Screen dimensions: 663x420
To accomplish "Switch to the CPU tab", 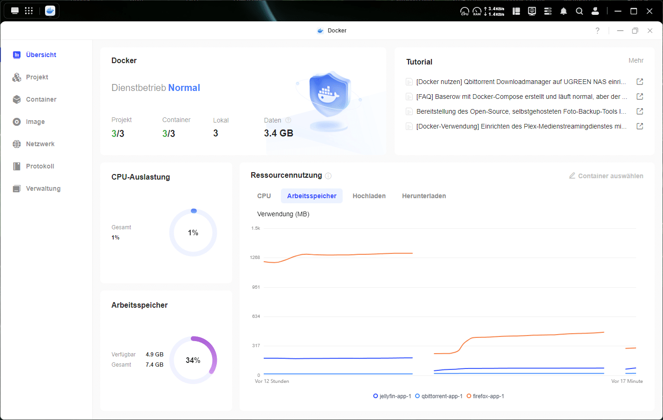I will (x=264, y=196).
